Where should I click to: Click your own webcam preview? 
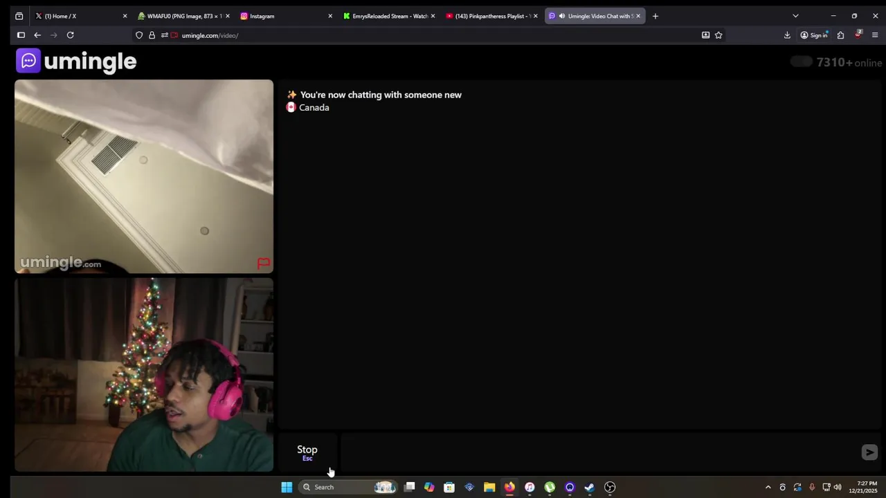tap(144, 375)
